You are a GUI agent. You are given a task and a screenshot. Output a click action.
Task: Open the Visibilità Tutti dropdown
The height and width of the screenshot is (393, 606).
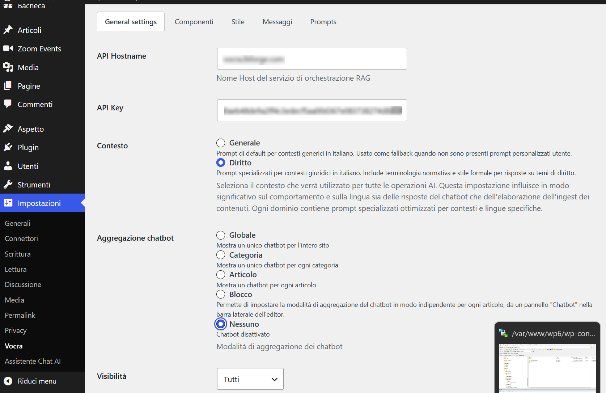(250, 379)
